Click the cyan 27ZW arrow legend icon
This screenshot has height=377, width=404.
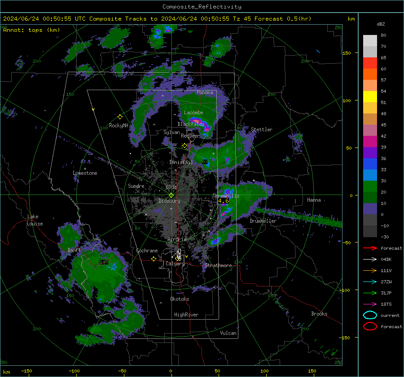[370, 282]
